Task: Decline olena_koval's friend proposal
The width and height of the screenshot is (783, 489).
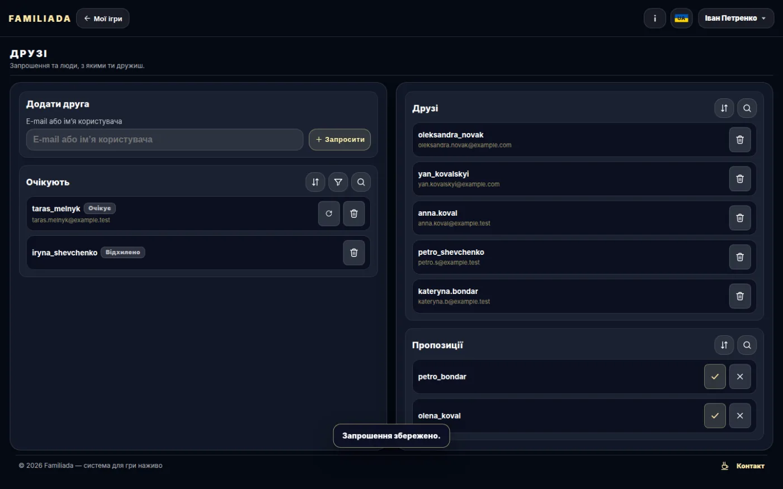Action: [x=740, y=416]
